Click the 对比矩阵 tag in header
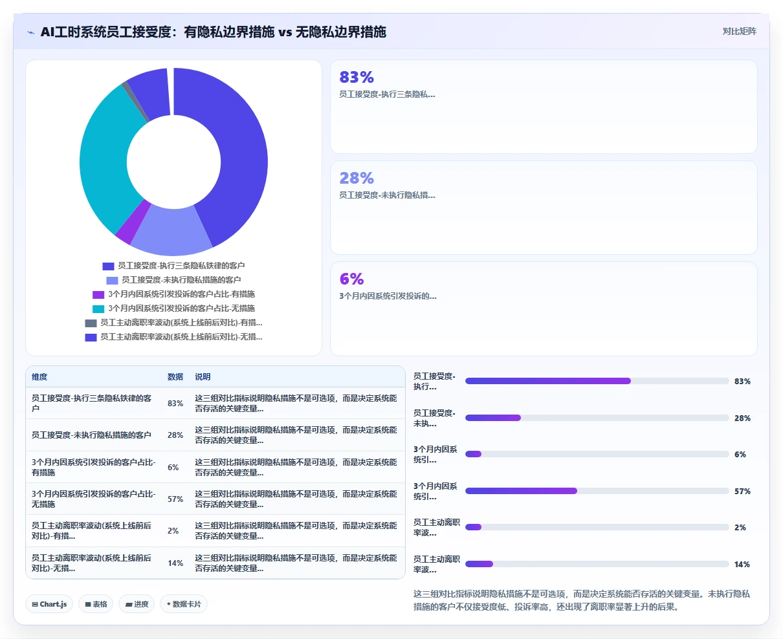The width and height of the screenshot is (783, 639). click(x=739, y=31)
